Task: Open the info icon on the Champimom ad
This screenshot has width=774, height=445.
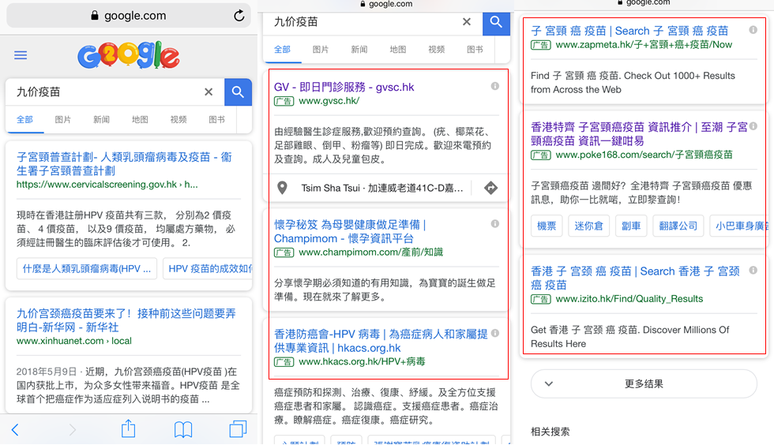Action: (x=494, y=223)
